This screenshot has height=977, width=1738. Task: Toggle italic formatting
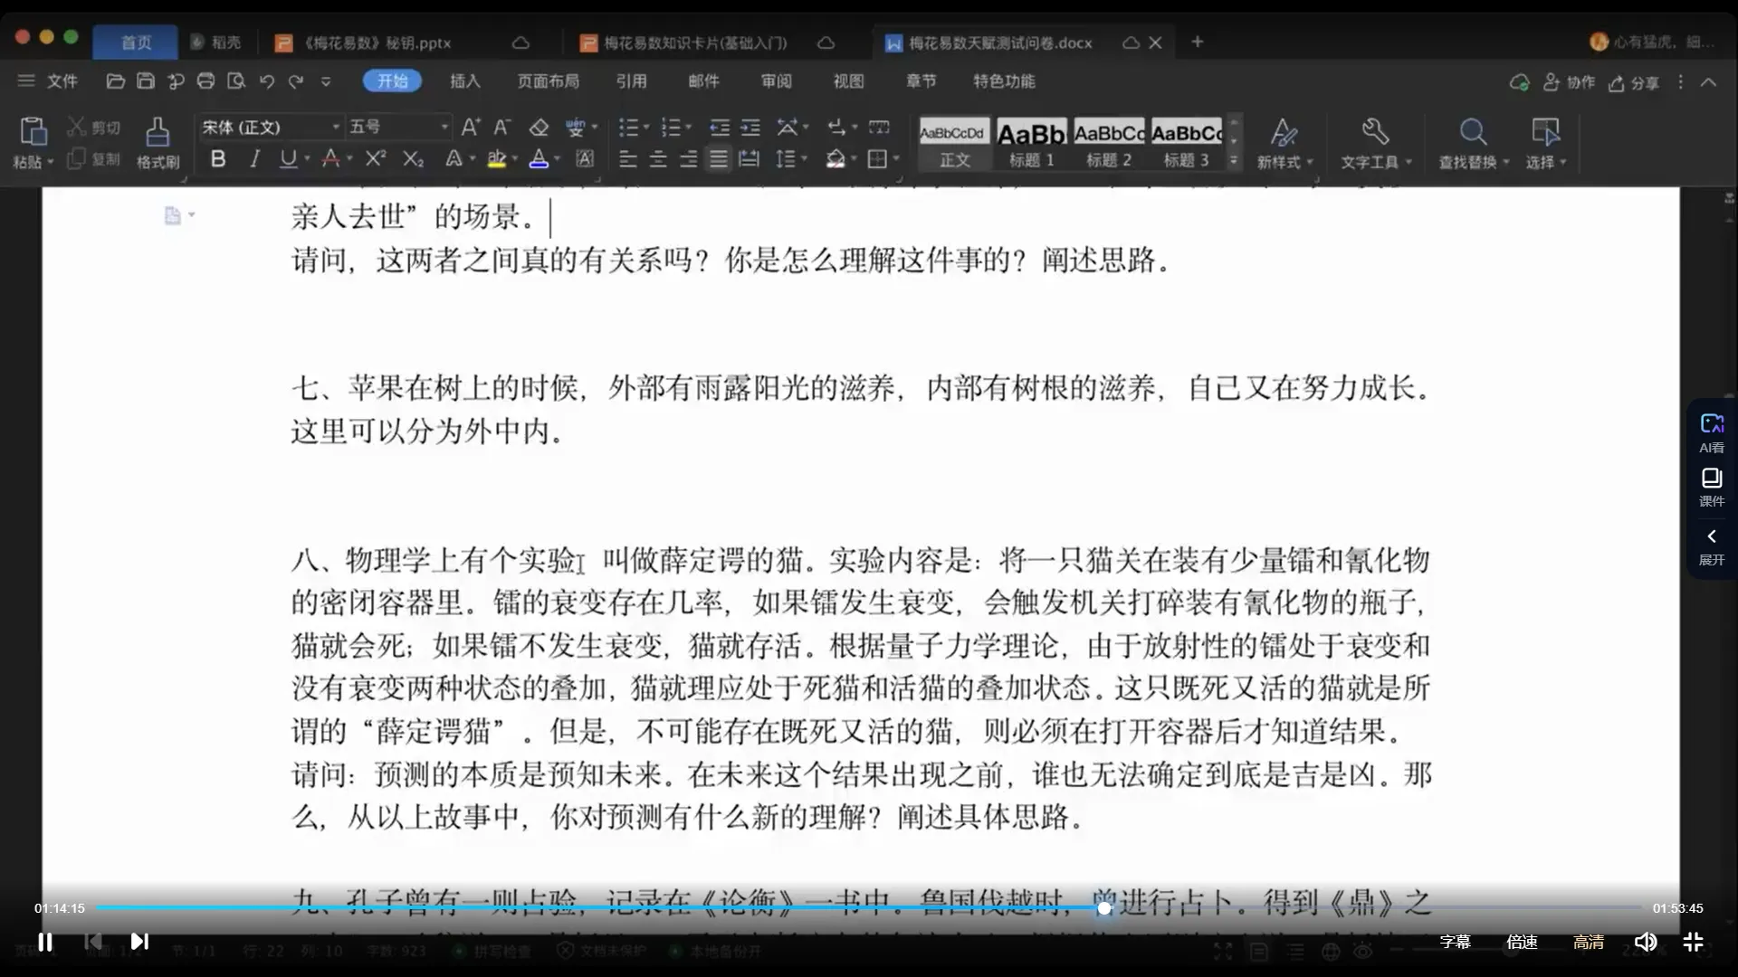click(x=254, y=159)
